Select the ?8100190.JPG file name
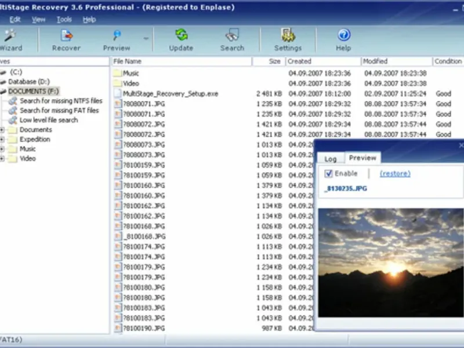464x348 pixels. pos(144,328)
